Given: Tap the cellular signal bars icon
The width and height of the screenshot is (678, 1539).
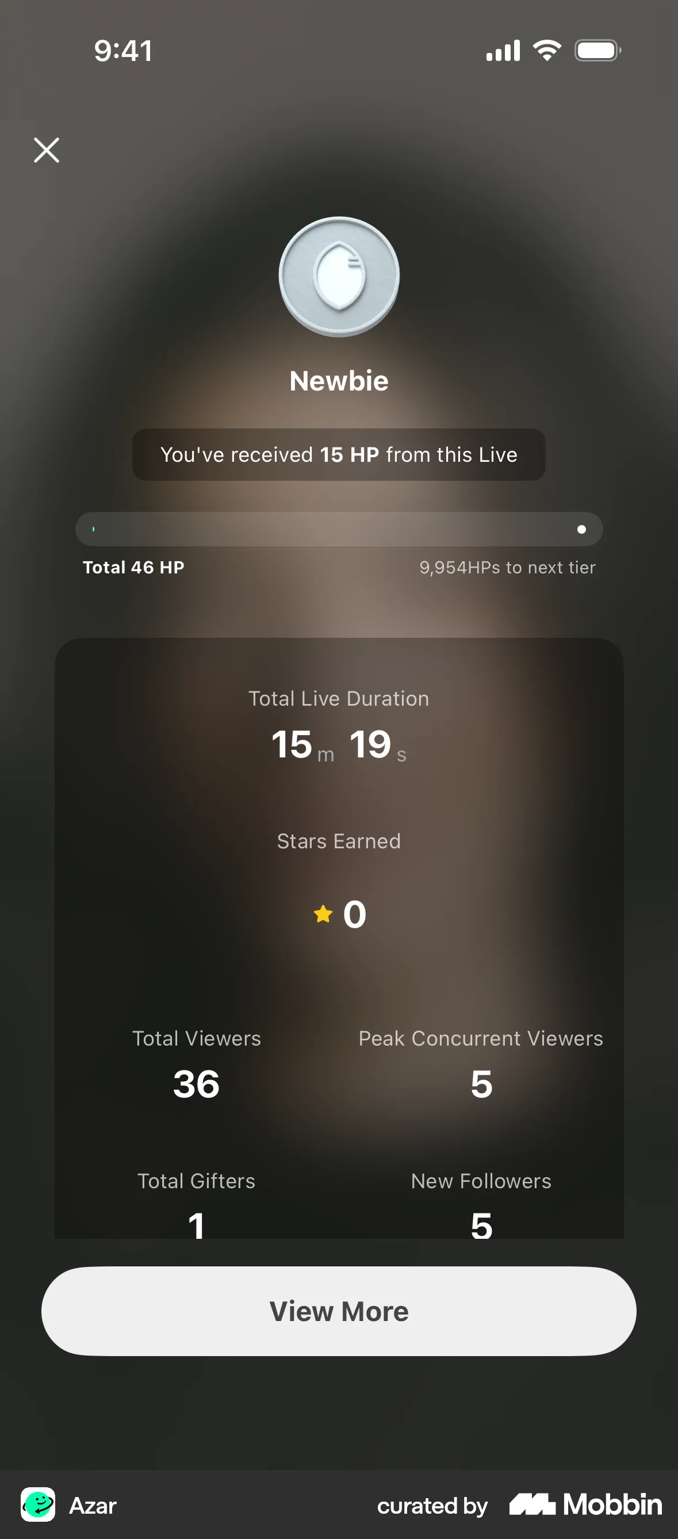Looking at the screenshot, I should [x=503, y=50].
